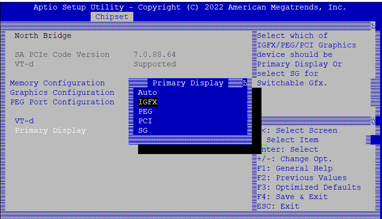
Task: Click the blue scrollbar block at right edge
Action: pos(375,140)
